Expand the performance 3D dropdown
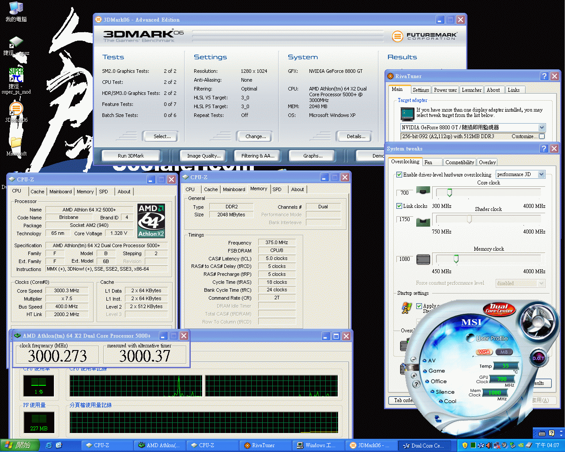 [541, 174]
